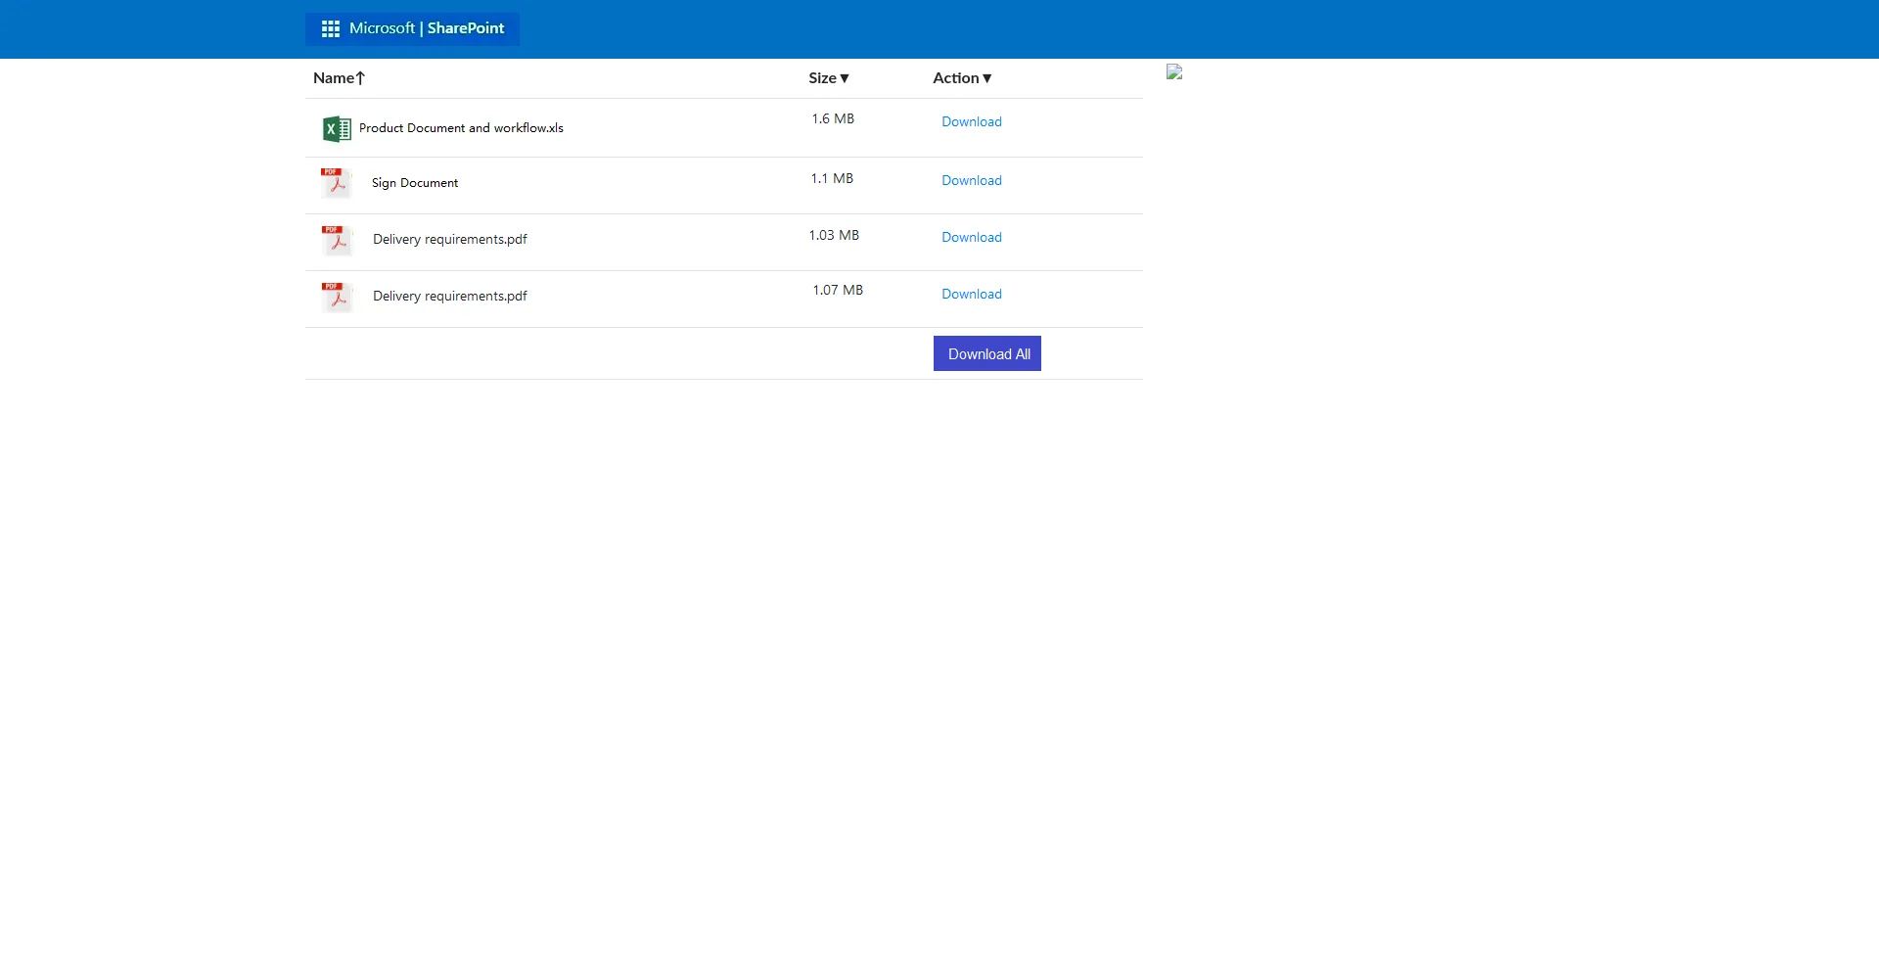Click the Download All button
Image resolution: width=1879 pixels, height=972 pixels.
tap(986, 353)
